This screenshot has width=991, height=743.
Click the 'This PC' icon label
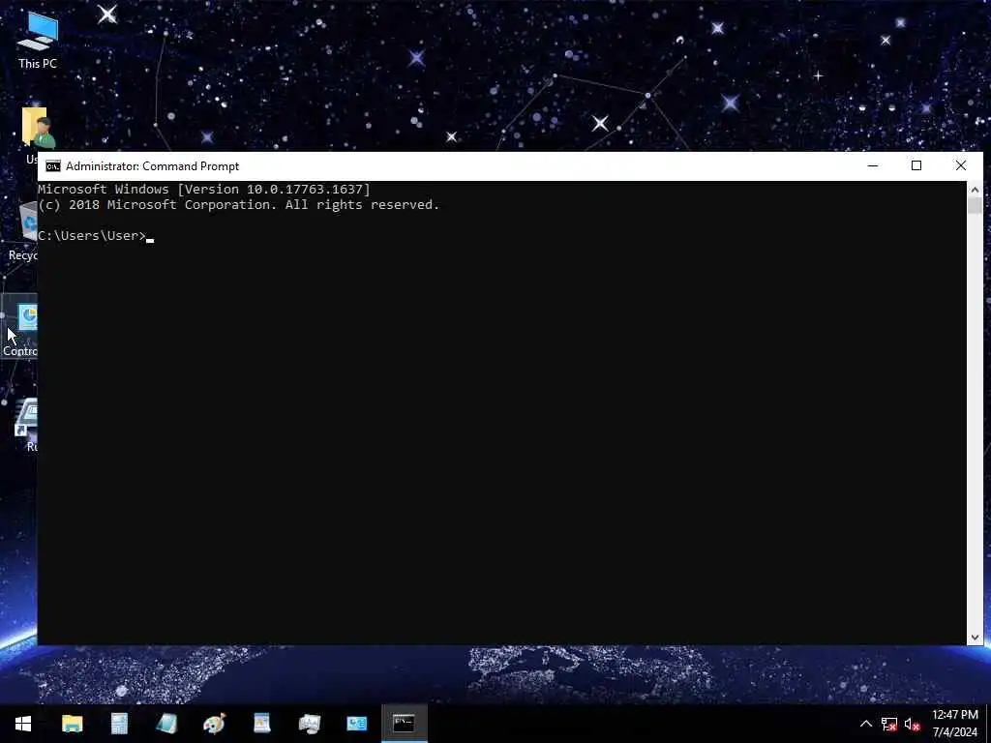38,63
